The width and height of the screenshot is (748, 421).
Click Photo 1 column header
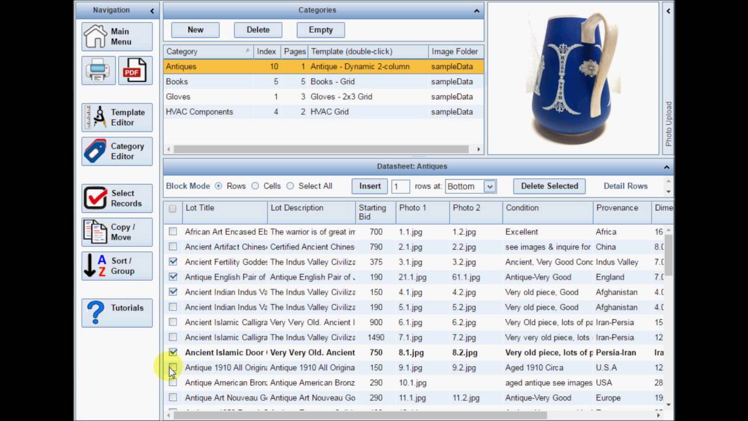pyautogui.click(x=423, y=213)
